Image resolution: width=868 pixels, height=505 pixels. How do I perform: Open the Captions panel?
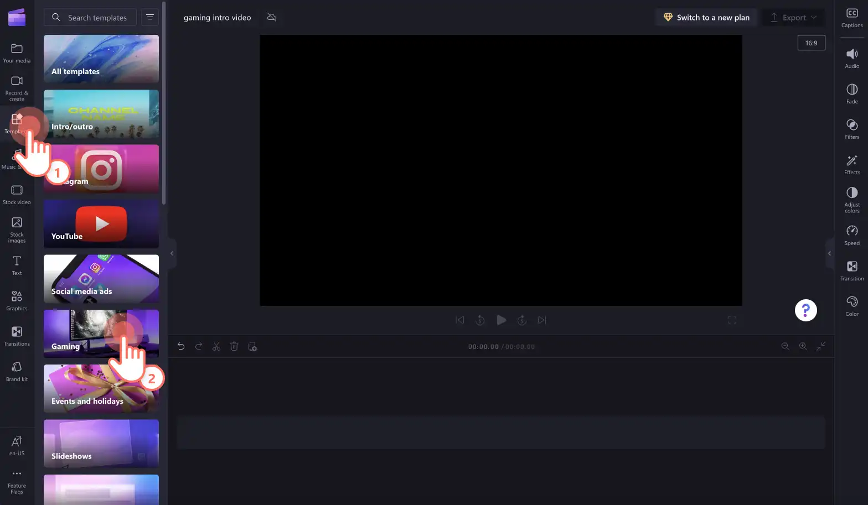click(852, 18)
